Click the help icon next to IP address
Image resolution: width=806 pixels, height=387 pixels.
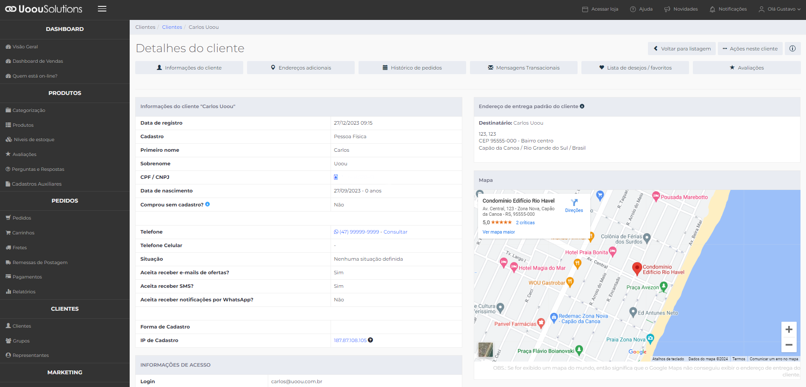click(x=370, y=340)
